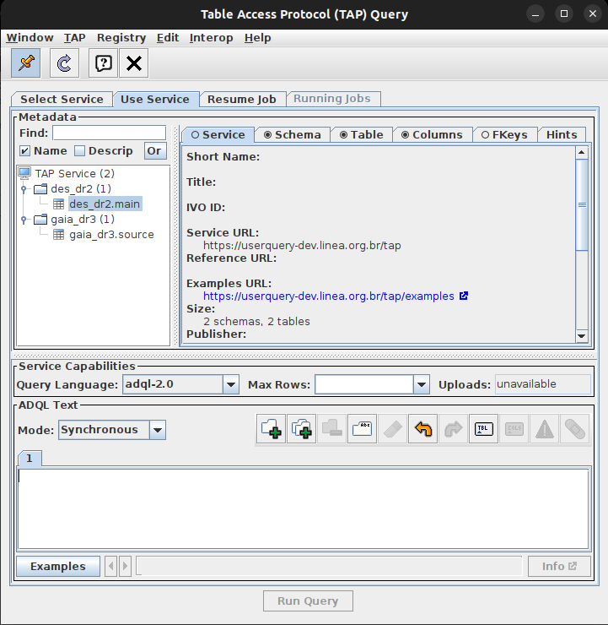Select gaia_dr3.source table in tree
608x625 pixels.
(111, 234)
